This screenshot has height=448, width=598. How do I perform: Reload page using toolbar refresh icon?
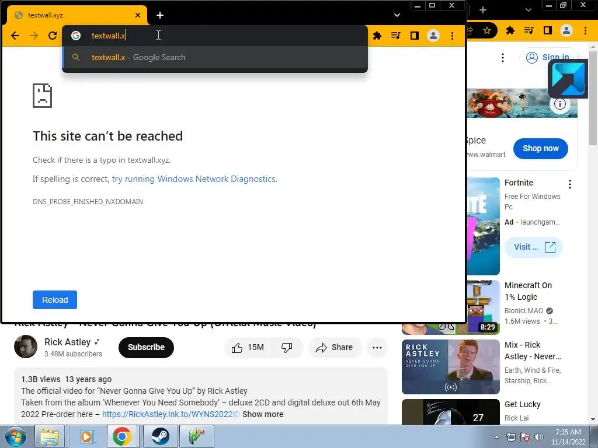tap(53, 36)
